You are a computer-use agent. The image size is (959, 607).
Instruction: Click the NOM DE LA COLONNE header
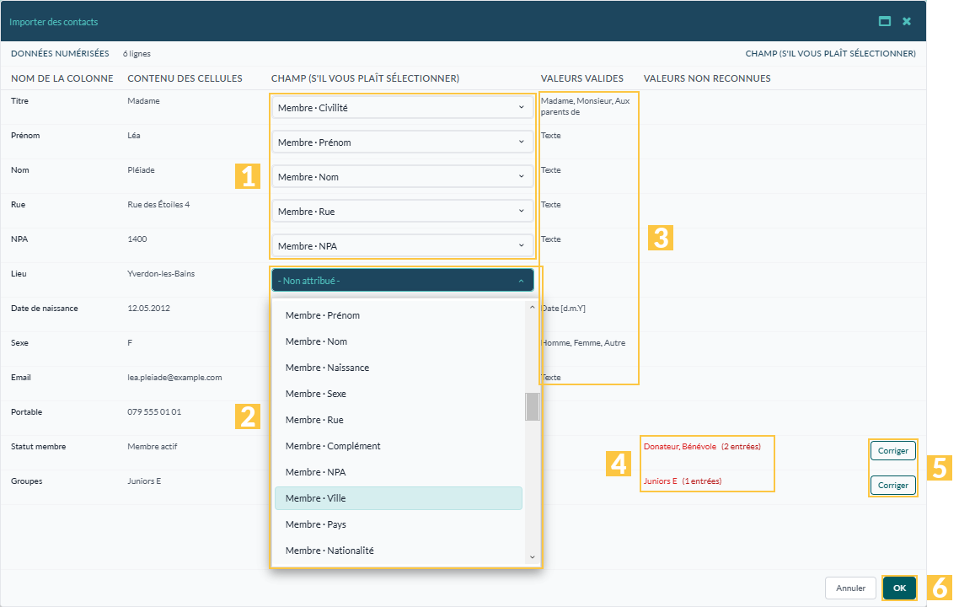coord(62,78)
